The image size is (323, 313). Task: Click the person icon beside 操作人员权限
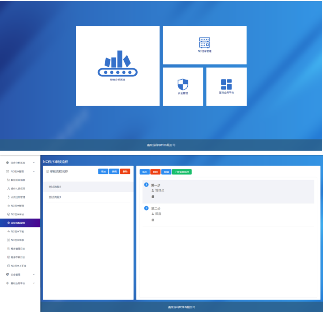pyautogui.click(x=8, y=189)
